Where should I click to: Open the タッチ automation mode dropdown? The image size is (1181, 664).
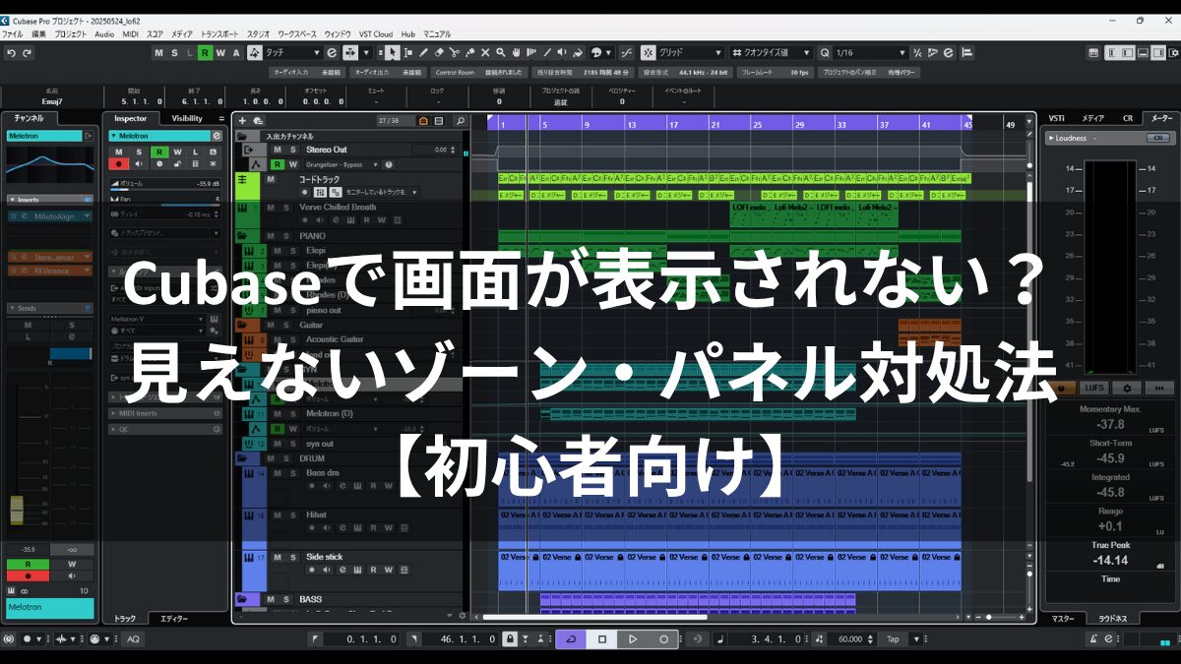pyautogui.click(x=292, y=52)
